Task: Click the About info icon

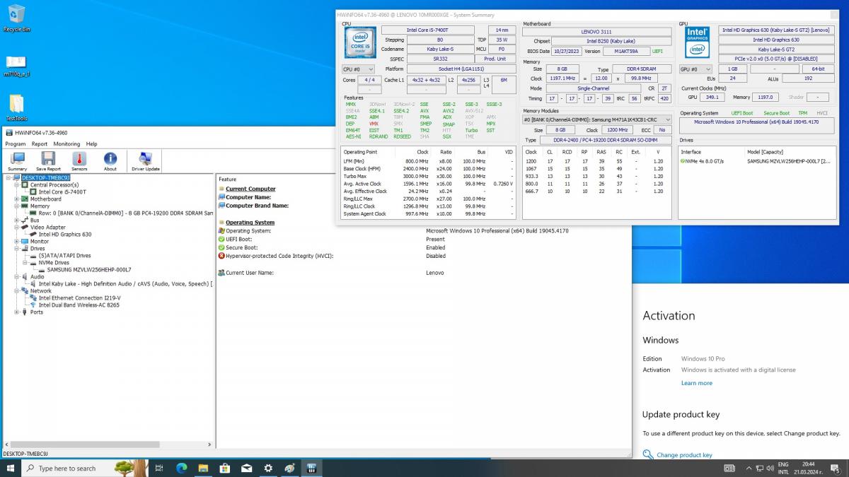Action: coord(110,161)
